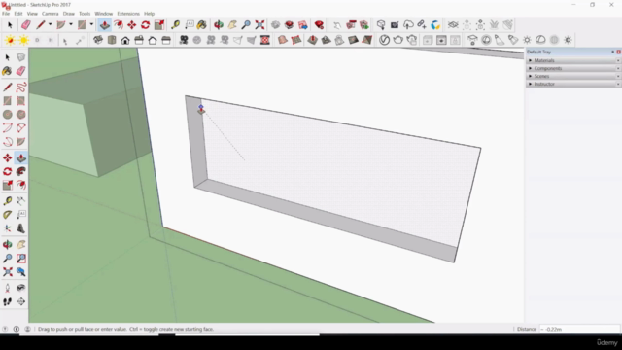
Task: Pick the Axes tool in left toolbar
Action: coord(7,228)
